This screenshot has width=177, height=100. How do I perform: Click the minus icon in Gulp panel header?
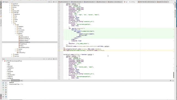(x=47, y=59)
